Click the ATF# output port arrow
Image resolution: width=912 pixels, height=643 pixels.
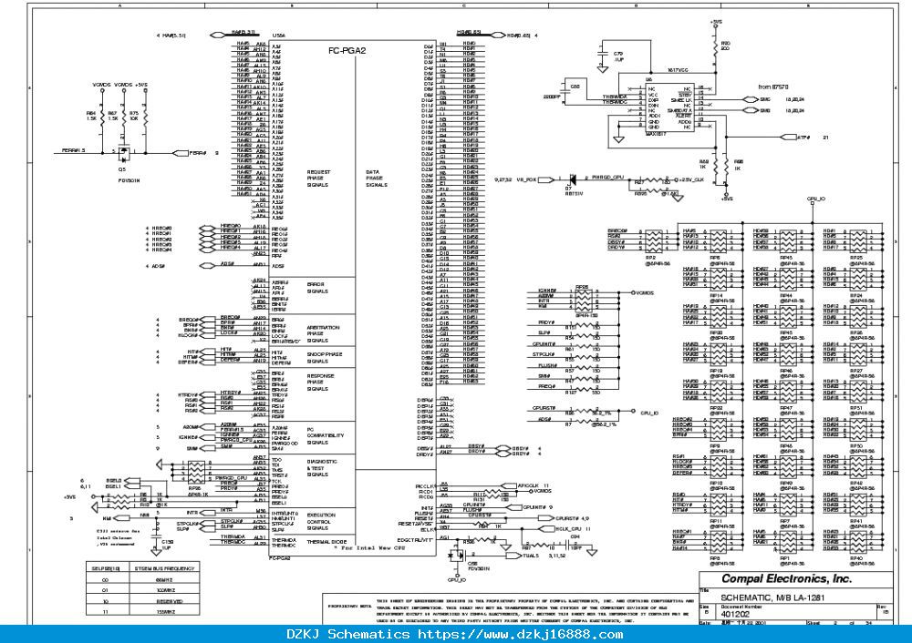[788, 138]
